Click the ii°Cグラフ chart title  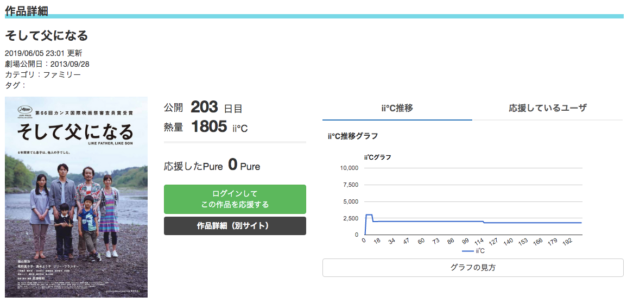click(377, 157)
